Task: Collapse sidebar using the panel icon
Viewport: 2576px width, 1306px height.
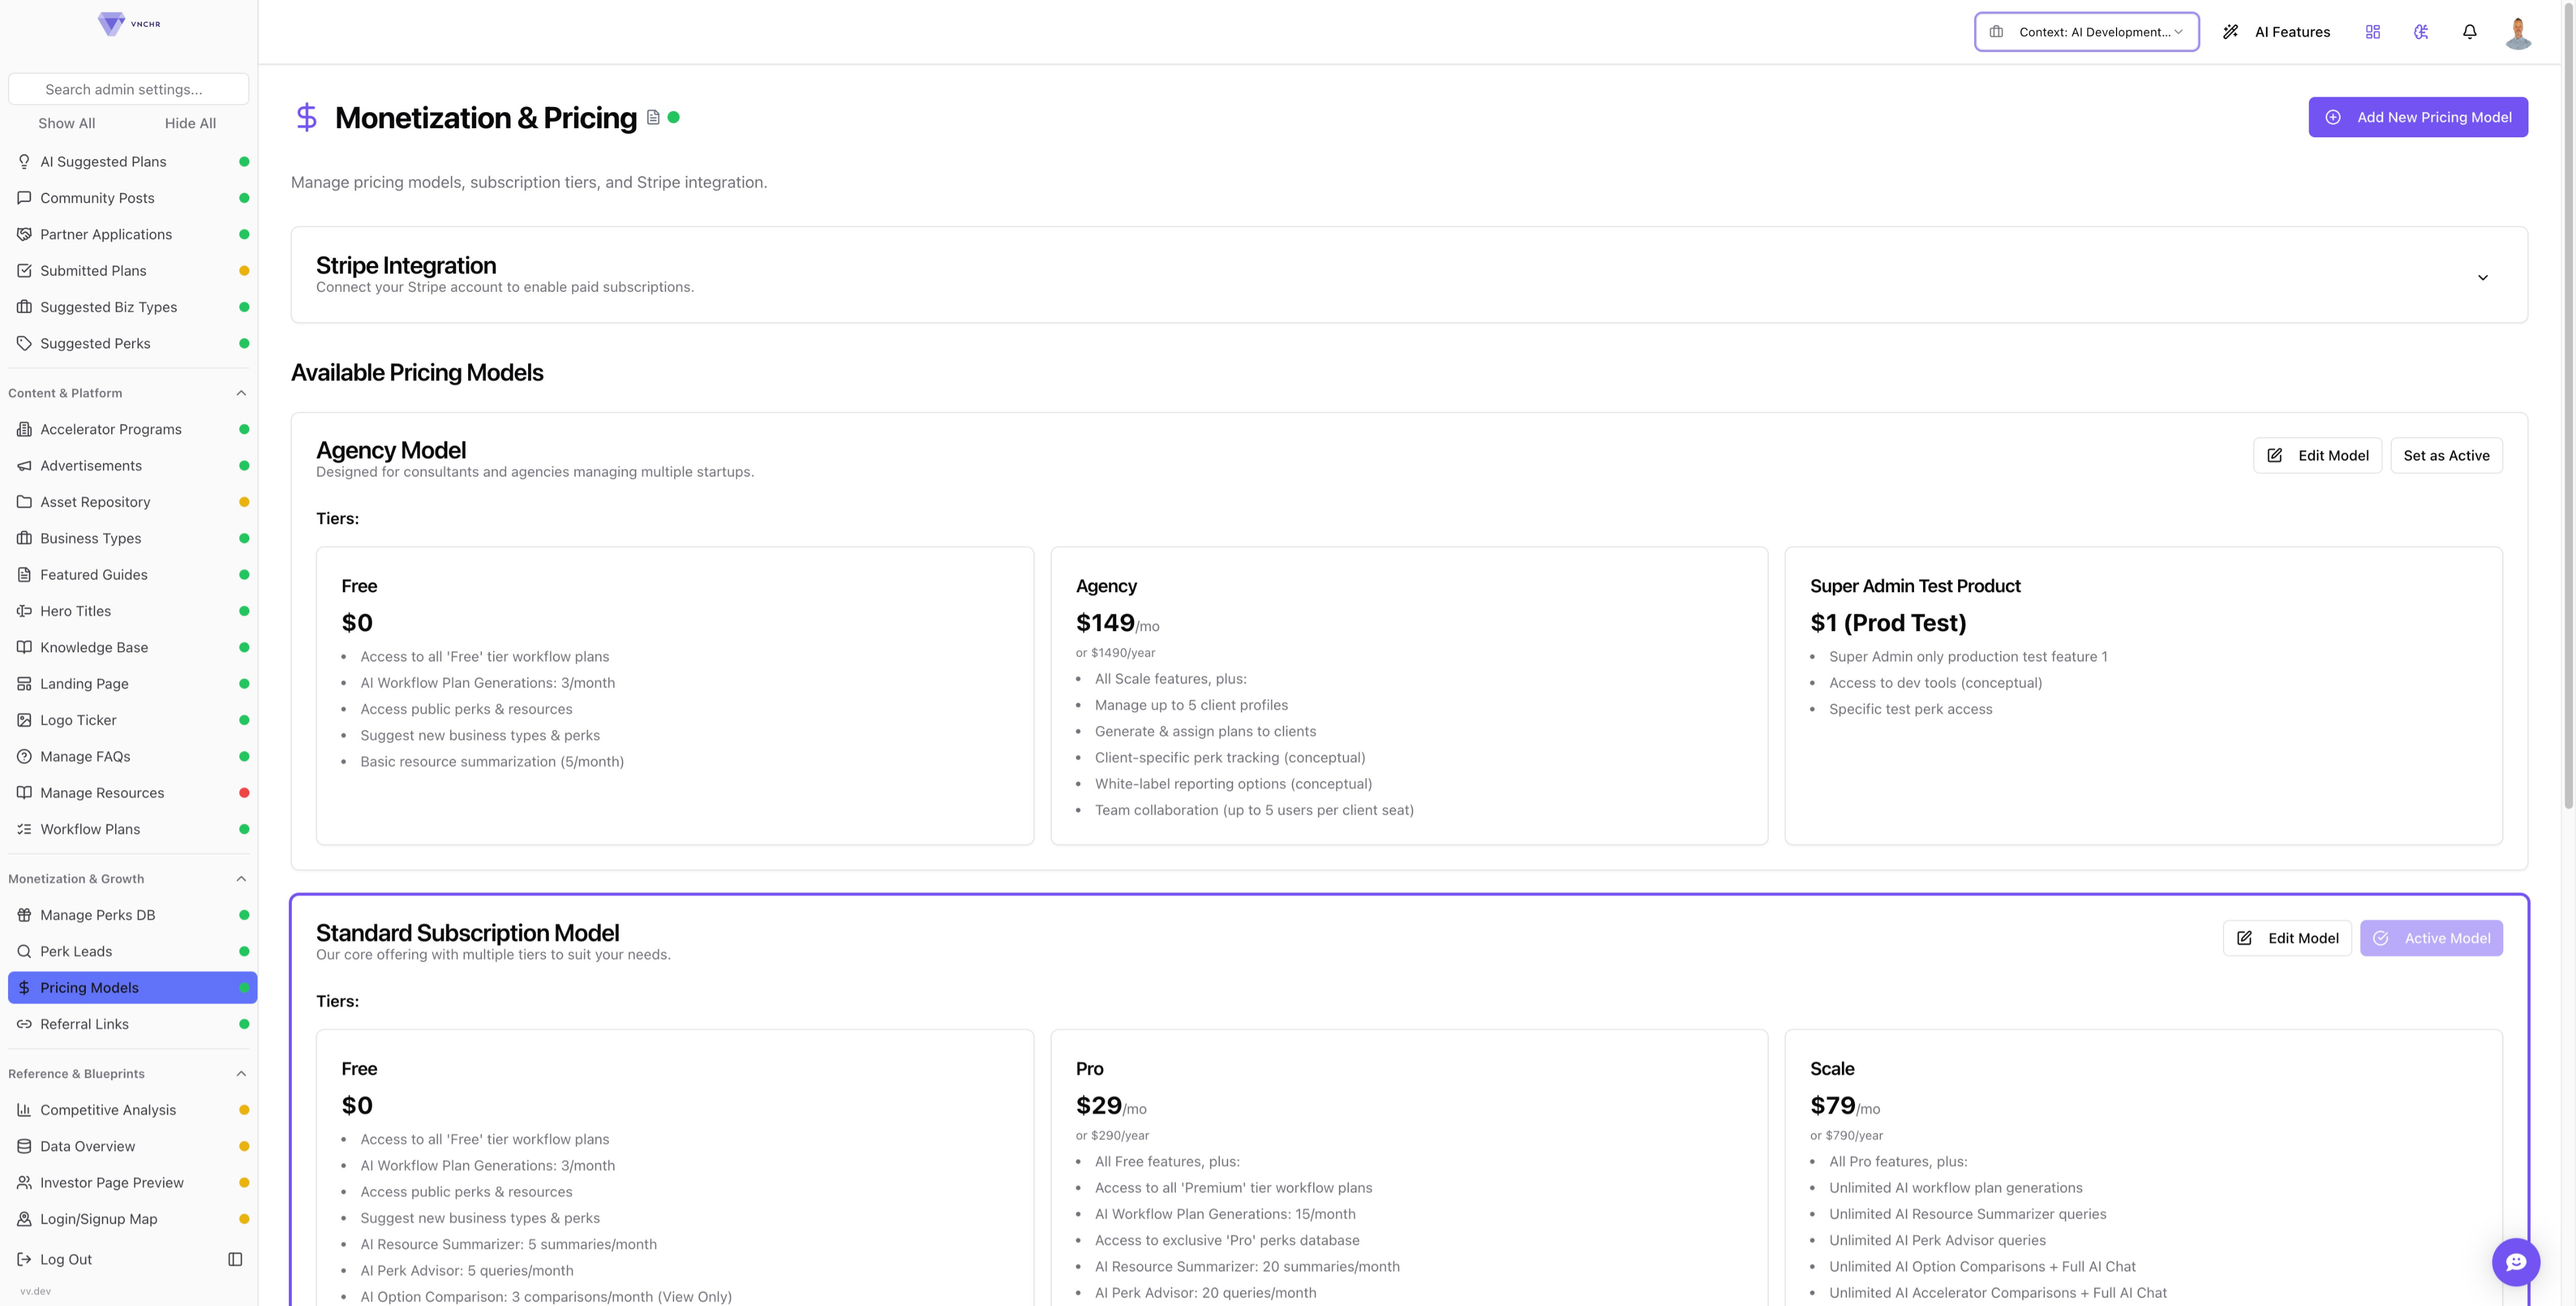Action: pyautogui.click(x=235, y=1259)
